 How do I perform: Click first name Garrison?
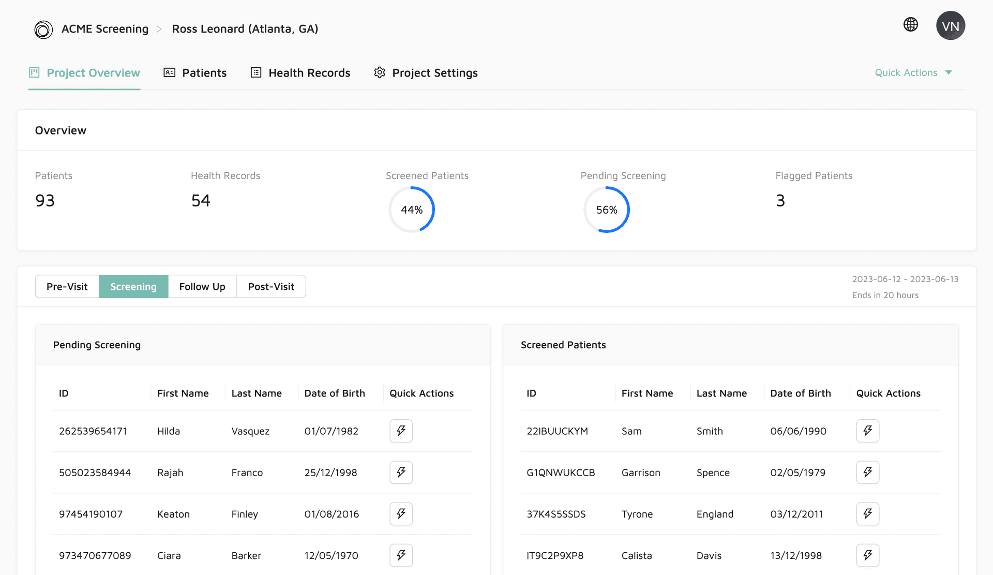[x=641, y=473]
